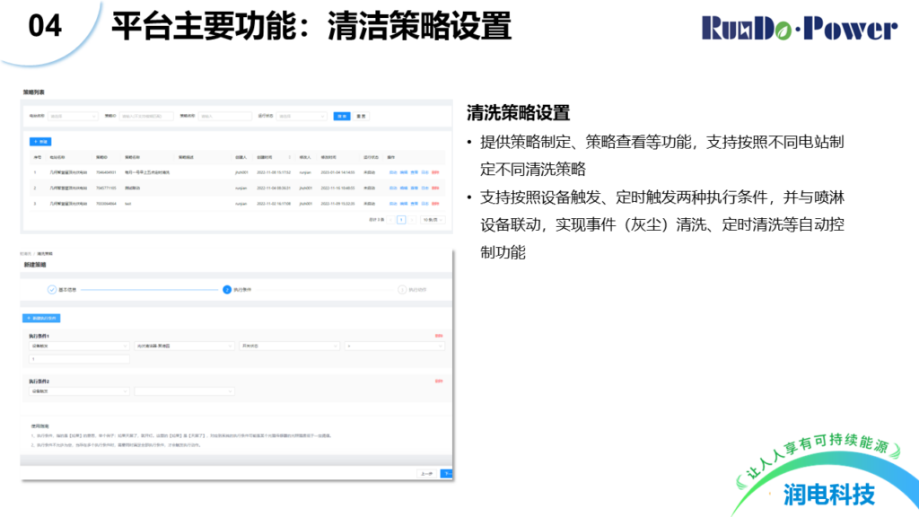Open 日志 for the test strategy row
Viewport: 919px width, 517px height.
[x=424, y=204]
